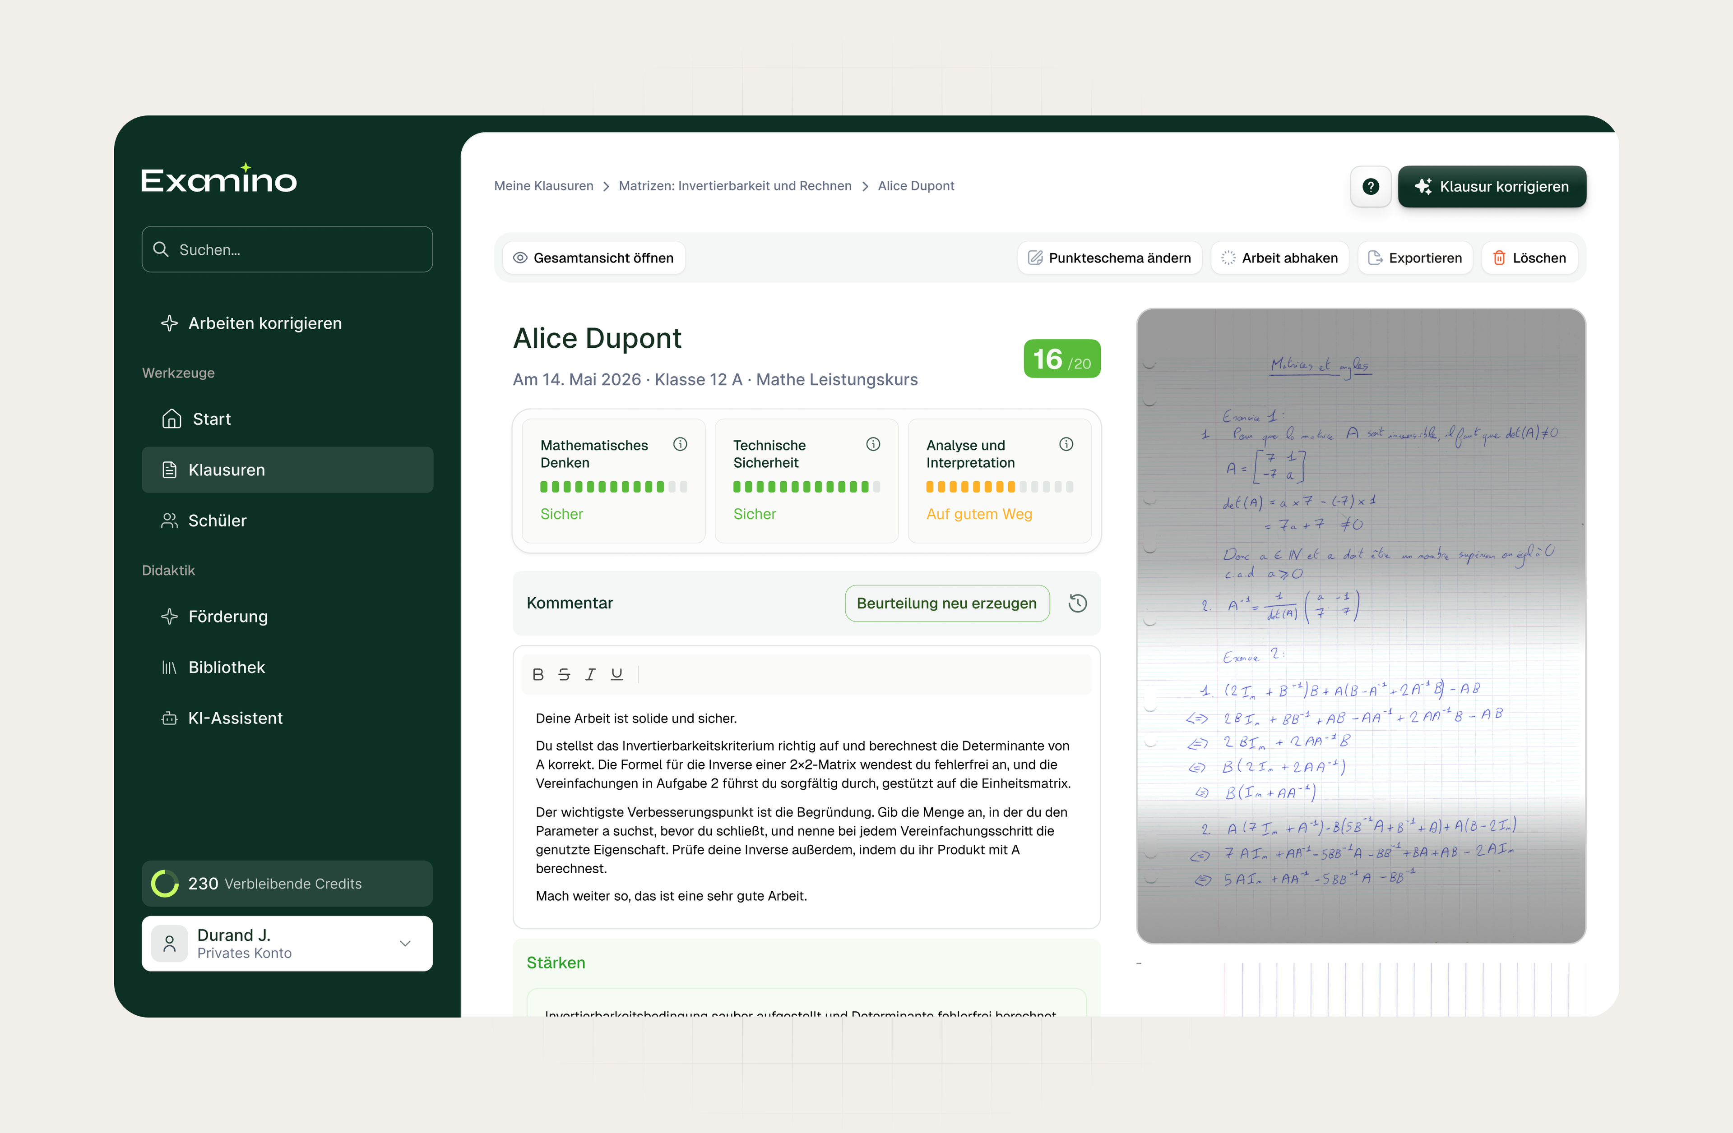Toggle underline formatting in editor

click(617, 675)
